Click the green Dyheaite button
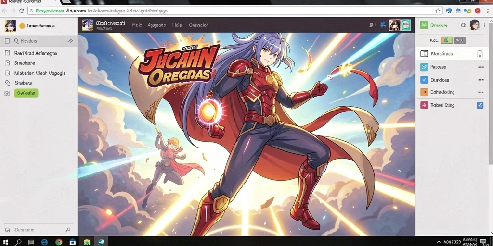The image size is (493, 246). pos(26,93)
